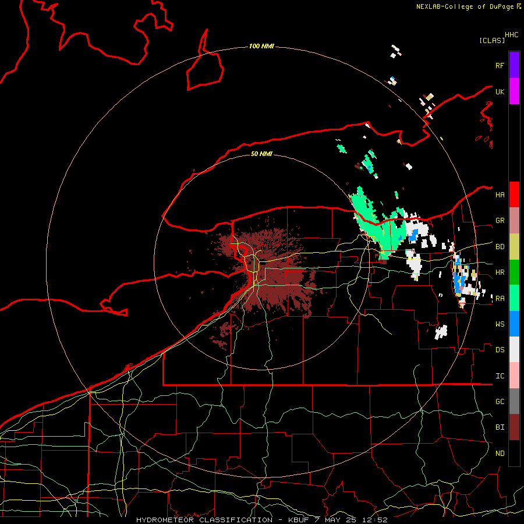The image size is (524, 524).
Task: Click the HR dark green legend swatch
Action: [514, 272]
